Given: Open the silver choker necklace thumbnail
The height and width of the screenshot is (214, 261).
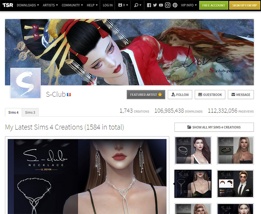Looking at the screenshot, I should (x=193, y=150).
